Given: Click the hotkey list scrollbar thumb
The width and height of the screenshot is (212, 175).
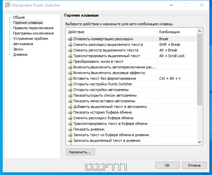Looking at the screenshot, I should tap(200, 69).
